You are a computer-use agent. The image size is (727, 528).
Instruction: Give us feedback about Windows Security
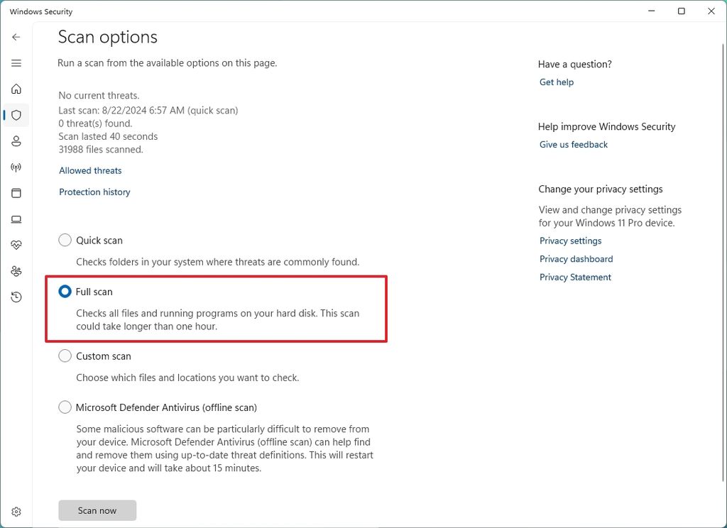tap(573, 144)
